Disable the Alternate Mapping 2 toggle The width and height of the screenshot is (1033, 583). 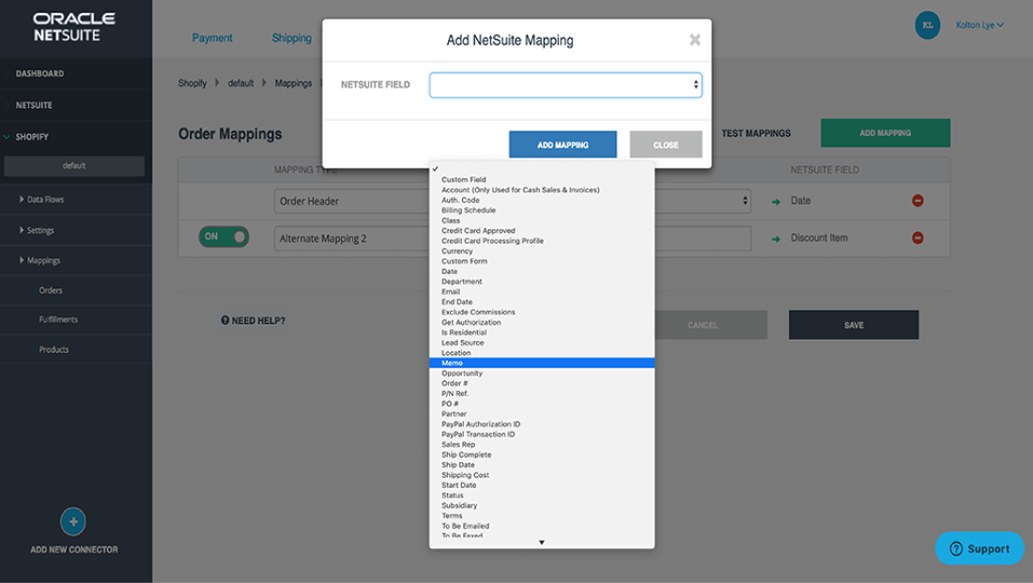(x=224, y=238)
